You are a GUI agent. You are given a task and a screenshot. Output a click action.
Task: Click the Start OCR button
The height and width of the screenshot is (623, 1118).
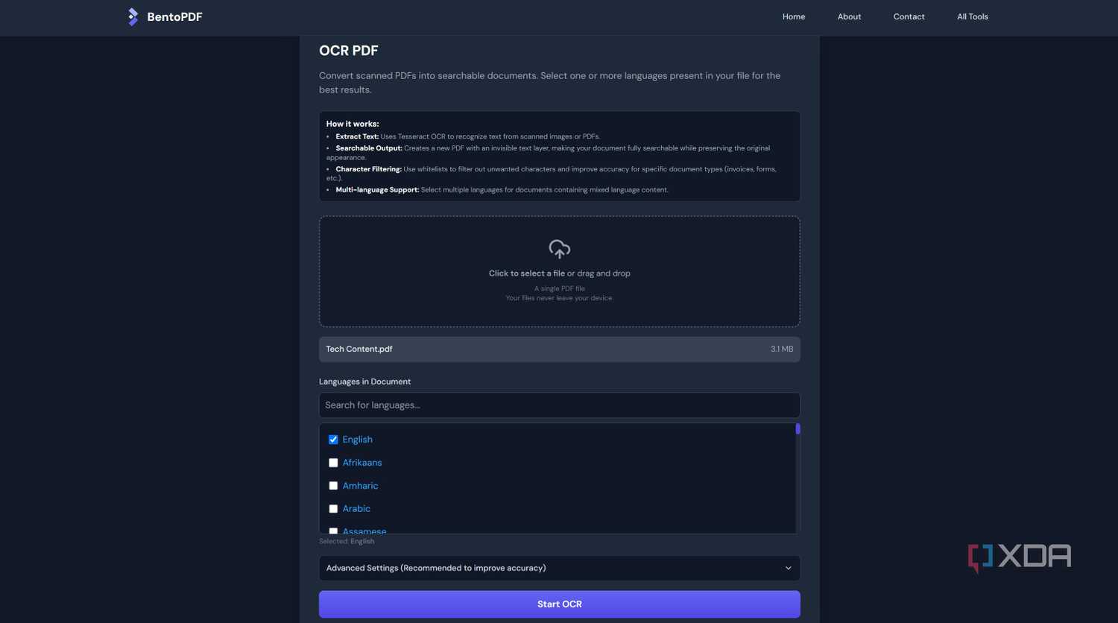click(559, 604)
